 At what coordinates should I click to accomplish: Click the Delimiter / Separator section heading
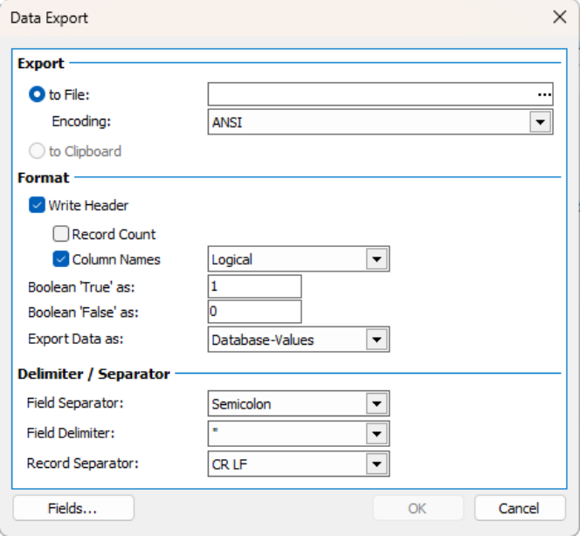coord(93,374)
